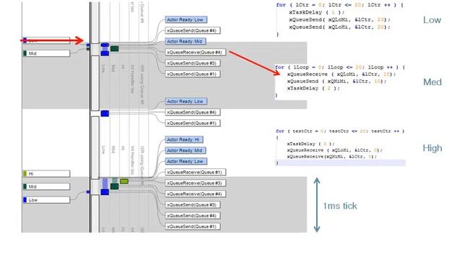Viewport: 462px width, 260px height.
Task: Click the for ( lLoop = 0 loop line
Action: click(340, 67)
